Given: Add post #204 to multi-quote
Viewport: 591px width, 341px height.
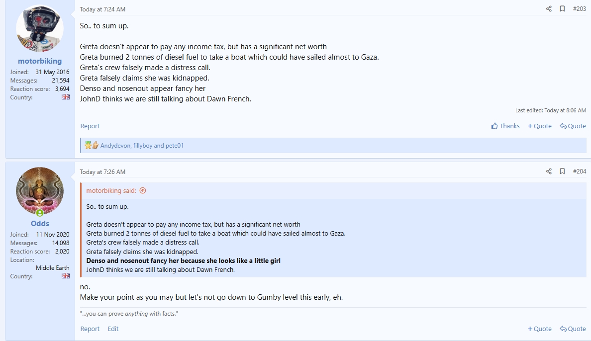Looking at the screenshot, I should [x=539, y=329].
